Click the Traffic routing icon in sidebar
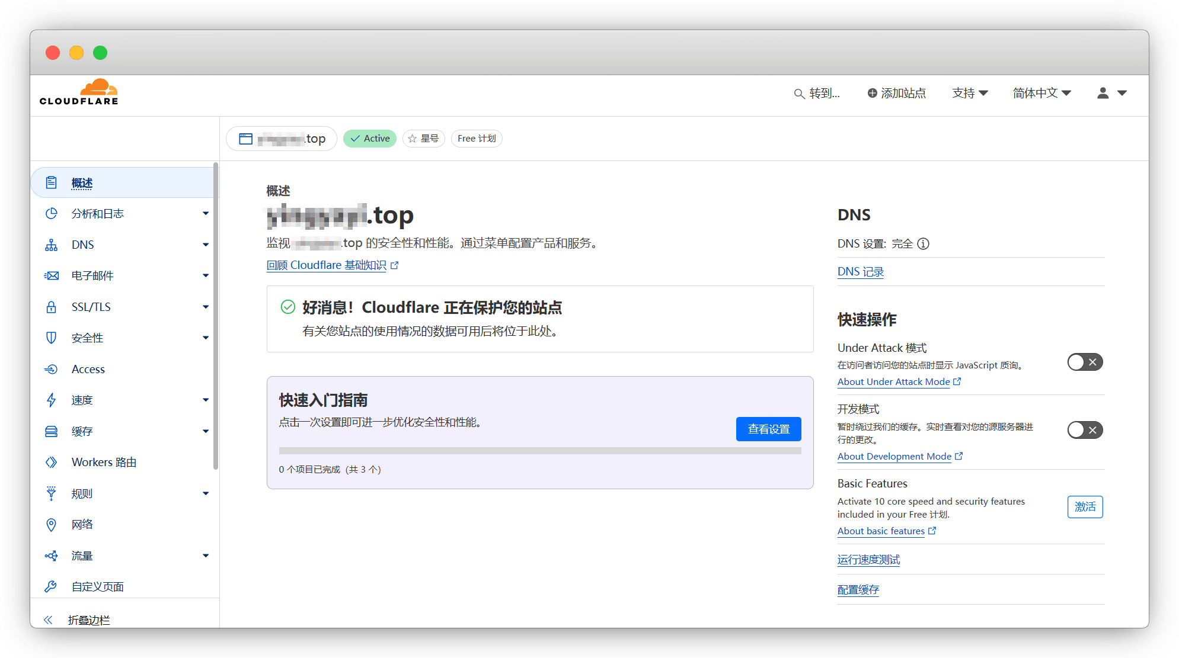 tap(52, 556)
